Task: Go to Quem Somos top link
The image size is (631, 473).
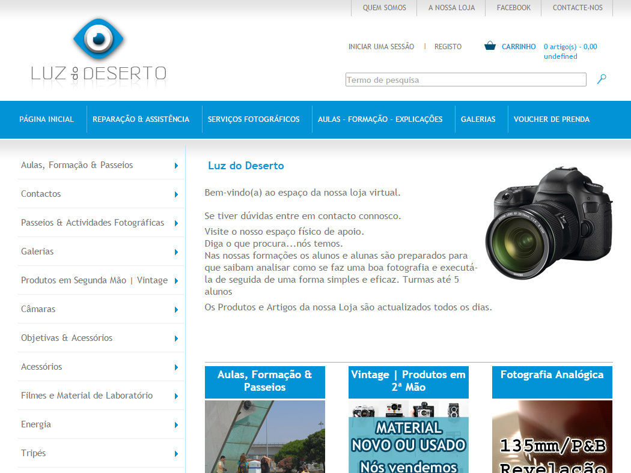Action: pos(385,8)
